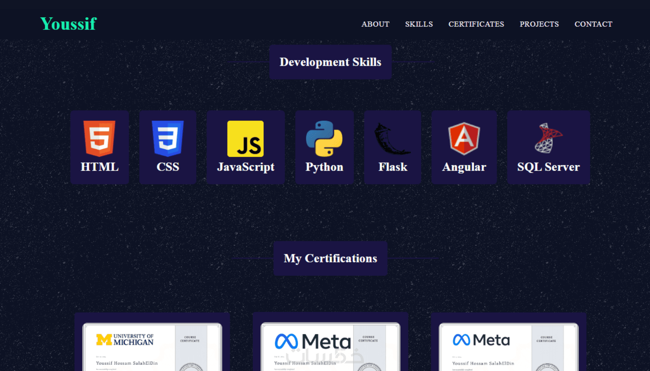The image size is (650, 371).
Task: Click the Flask horn logo
Action: pos(393,138)
